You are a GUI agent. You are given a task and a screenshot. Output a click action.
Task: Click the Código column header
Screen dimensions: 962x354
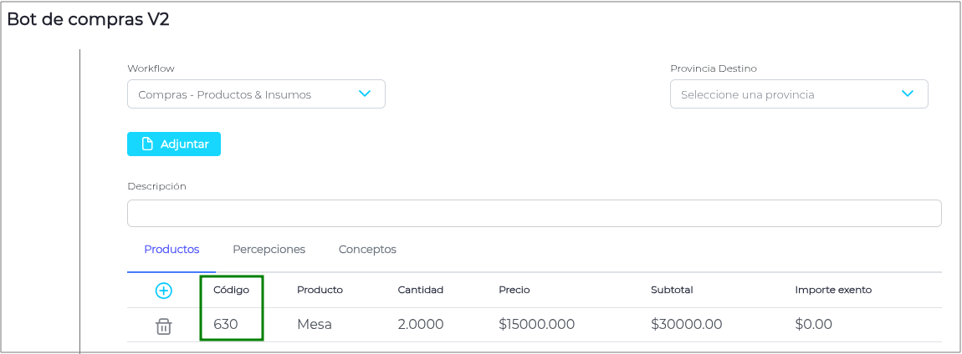click(x=232, y=290)
